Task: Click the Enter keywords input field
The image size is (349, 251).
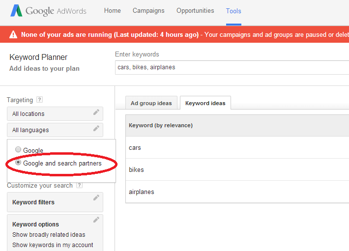Action: [x=231, y=67]
